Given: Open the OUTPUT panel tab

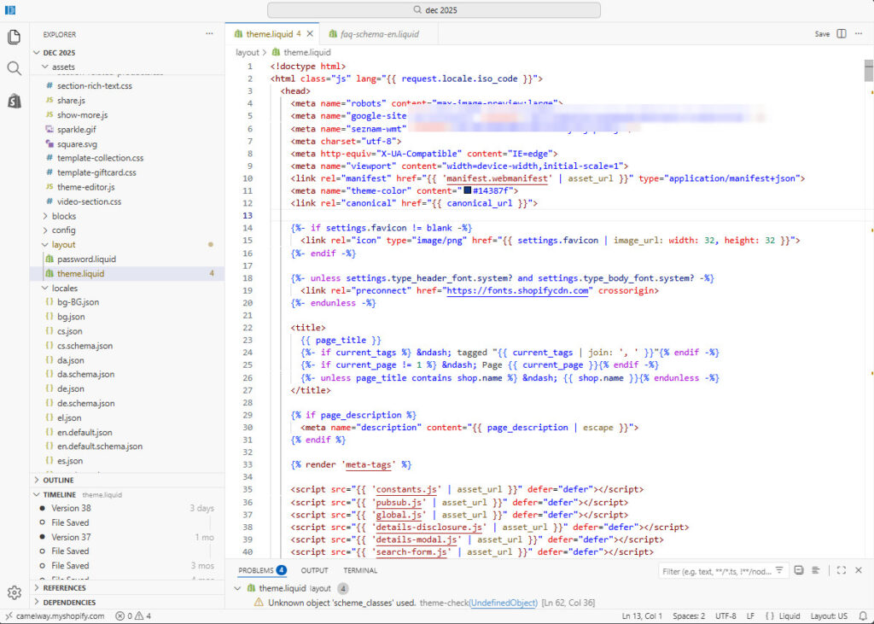Looking at the screenshot, I should [314, 570].
